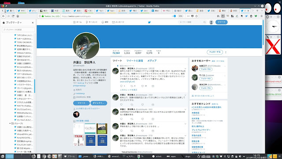Reply to the pinned tweet
Screen dimensions: 282x159
(x=121, y=86)
